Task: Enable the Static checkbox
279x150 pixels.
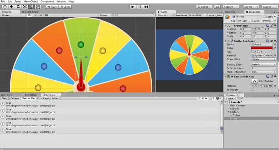Action: (x=264, y=16)
